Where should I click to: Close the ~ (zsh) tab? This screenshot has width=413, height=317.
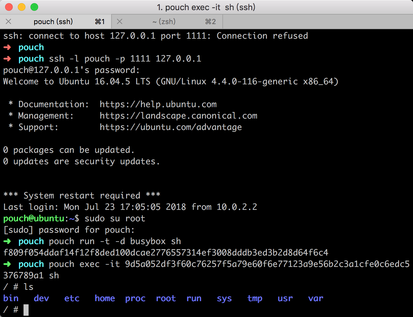(x=120, y=22)
